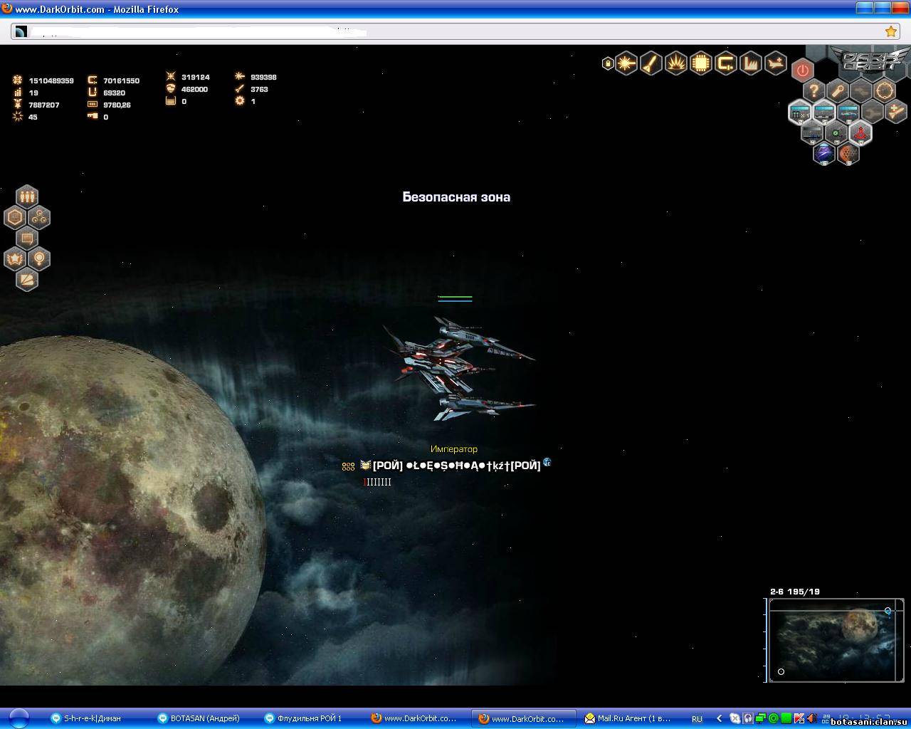Open Флудильня РОЙ 1 taskbar window
This screenshot has height=729, width=911.
(310, 718)
